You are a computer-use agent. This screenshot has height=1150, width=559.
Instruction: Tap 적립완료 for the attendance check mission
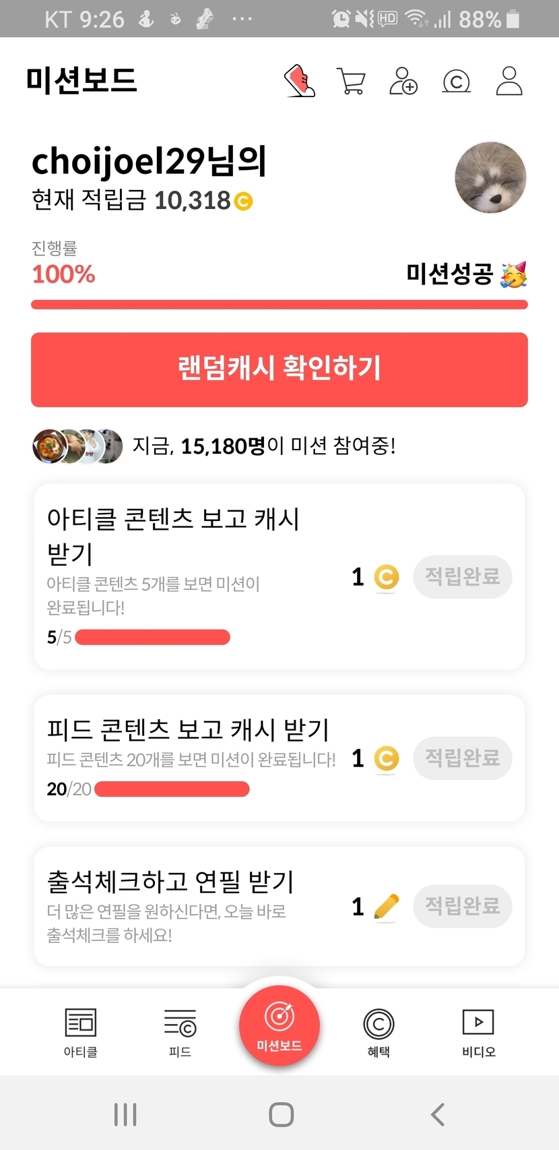tap(462, 906)
